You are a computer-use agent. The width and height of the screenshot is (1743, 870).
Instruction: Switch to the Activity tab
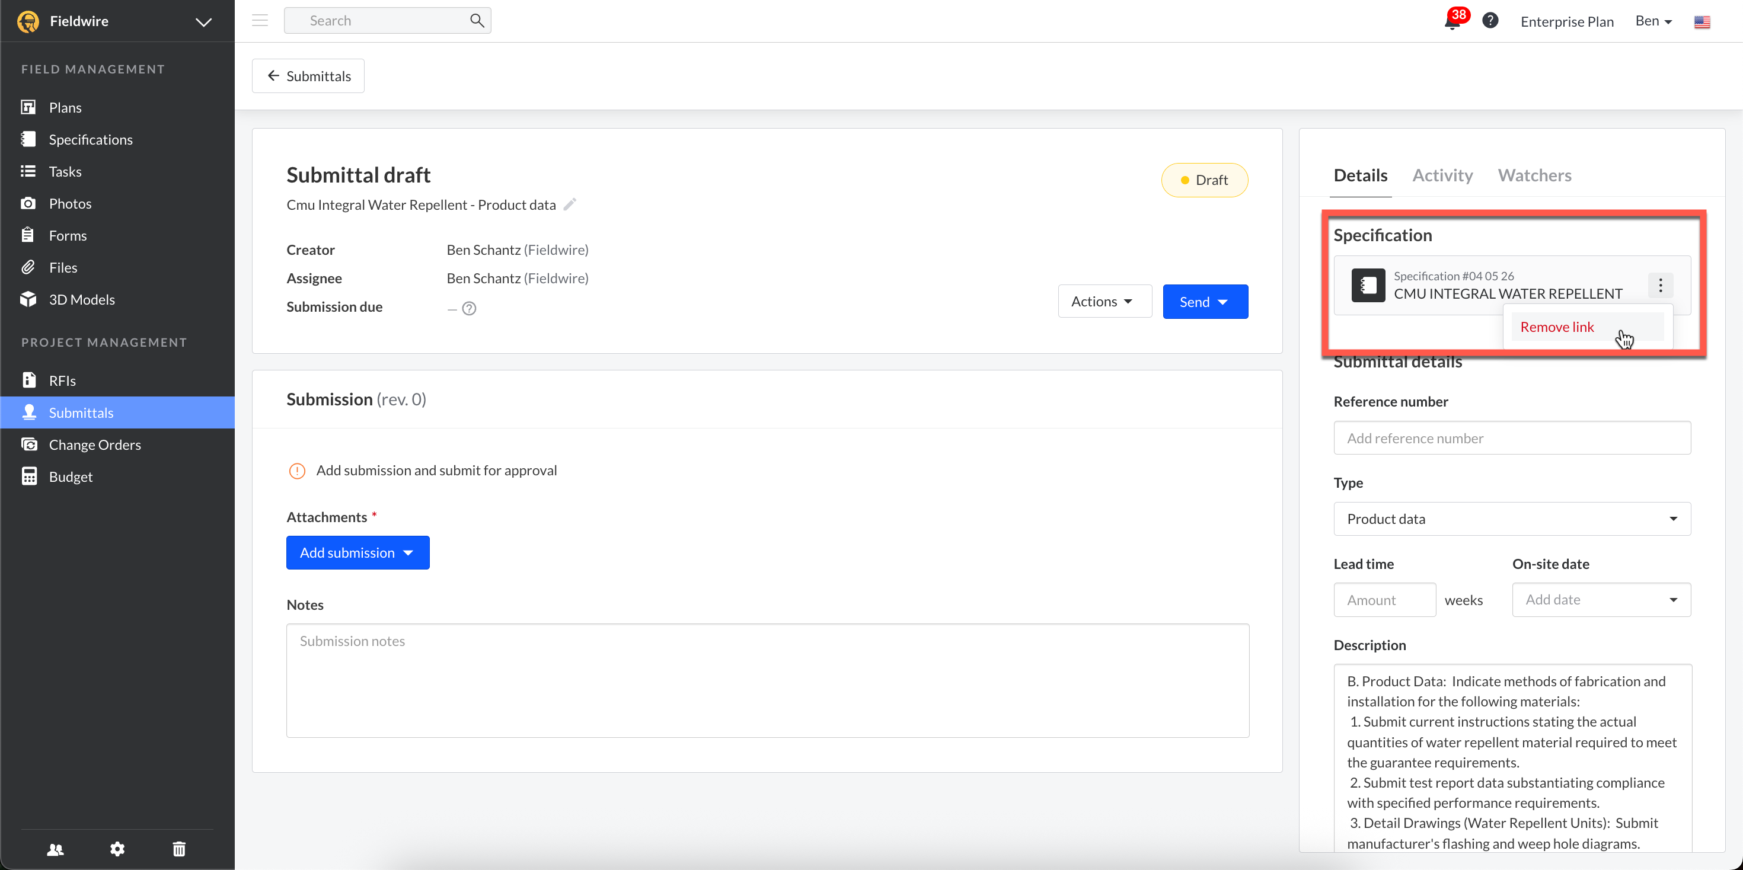tap(1442, 175)
